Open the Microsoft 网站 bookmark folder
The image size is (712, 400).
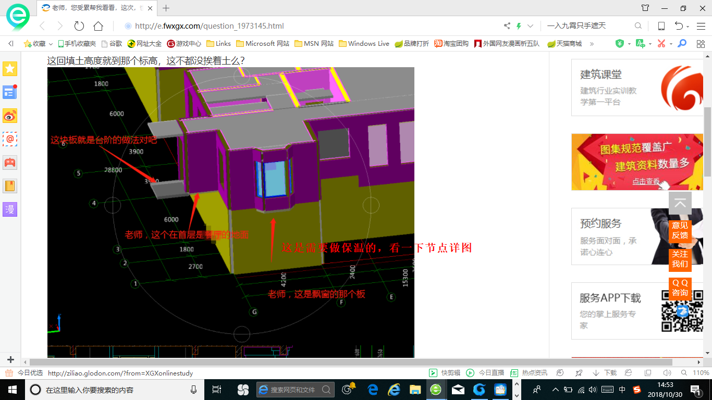pos(263,44)
